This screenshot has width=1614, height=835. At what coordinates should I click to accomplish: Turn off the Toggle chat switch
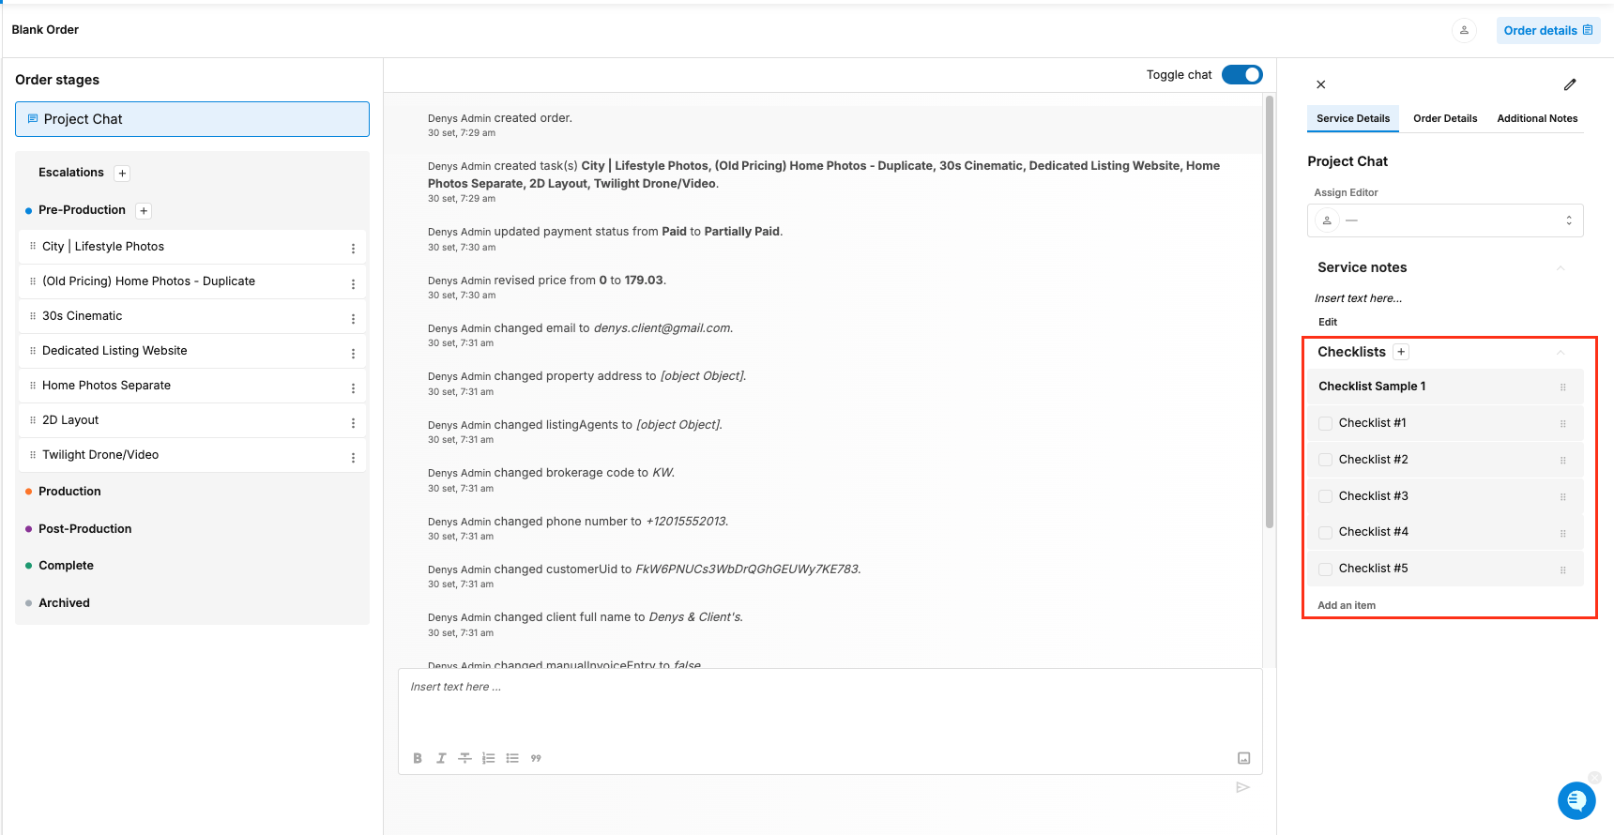point(1242,75)
